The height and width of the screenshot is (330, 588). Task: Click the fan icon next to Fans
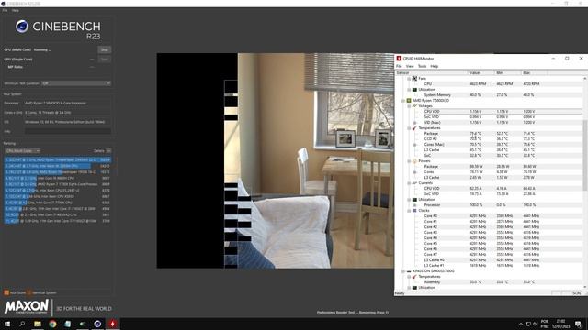(414, 79)
